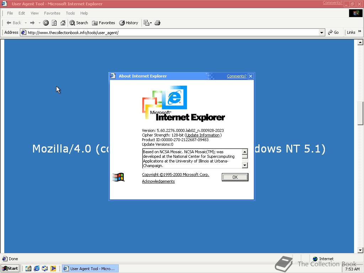Click Comments? link in About dialog
The height and width of the screenshot is (273, 364).
236,76
